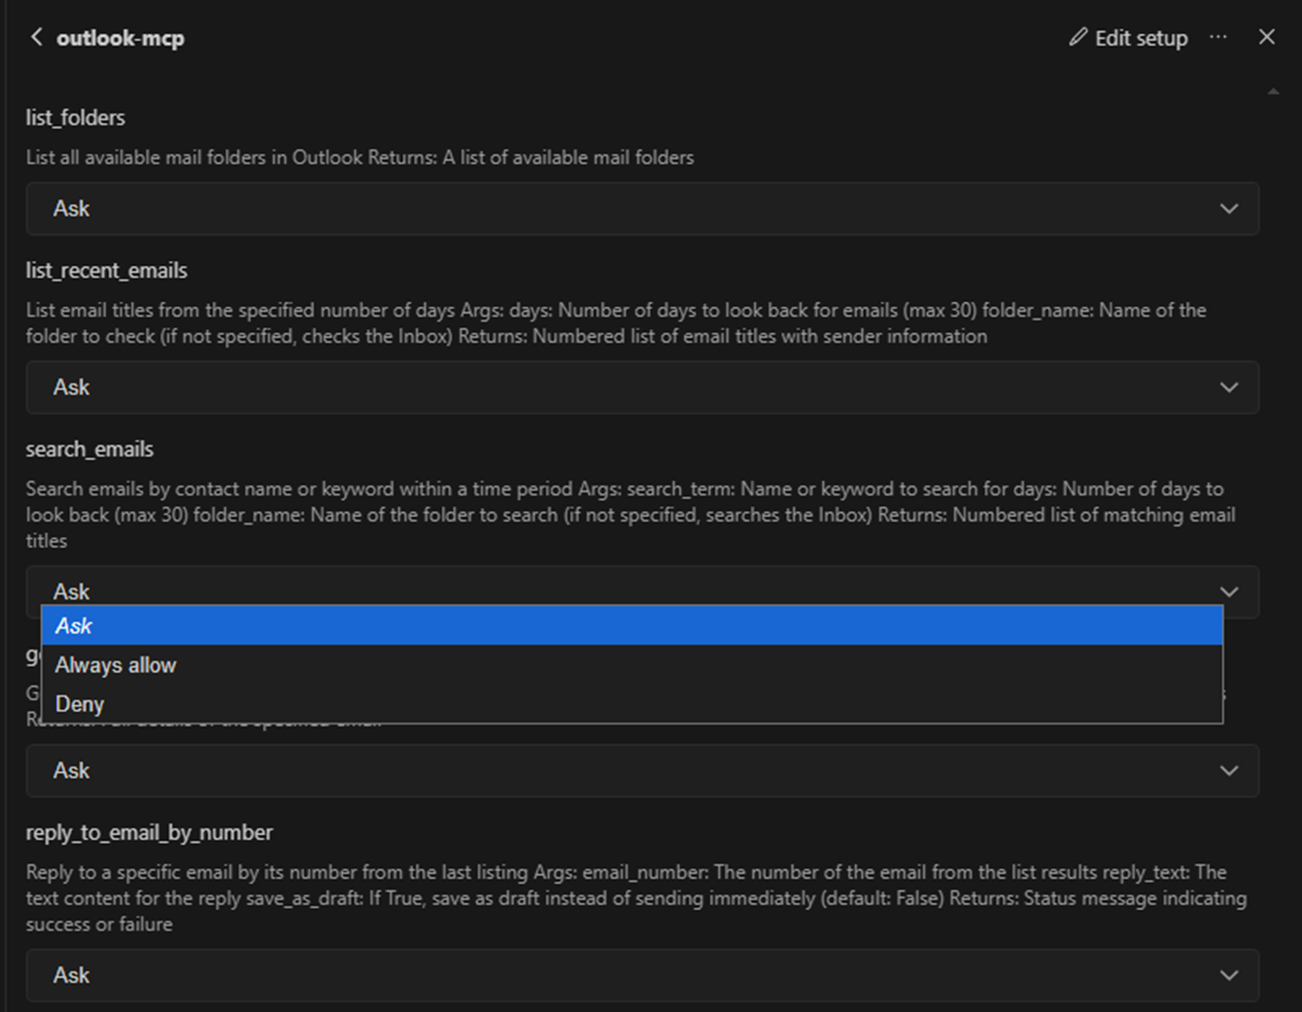Click the outlook-mcp title text
This screenshot has height=1012, width=1302.
pos(120,38)
